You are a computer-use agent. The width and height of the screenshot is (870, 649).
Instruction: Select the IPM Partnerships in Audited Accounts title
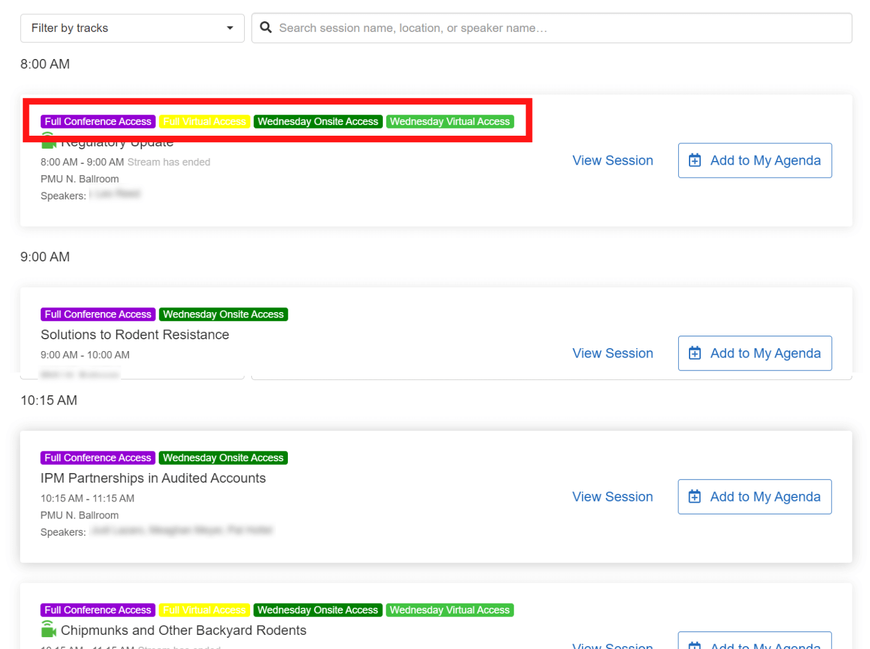pos(153,478)
